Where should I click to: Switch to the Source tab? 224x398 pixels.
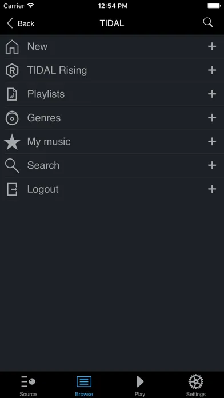pos(28,385)
